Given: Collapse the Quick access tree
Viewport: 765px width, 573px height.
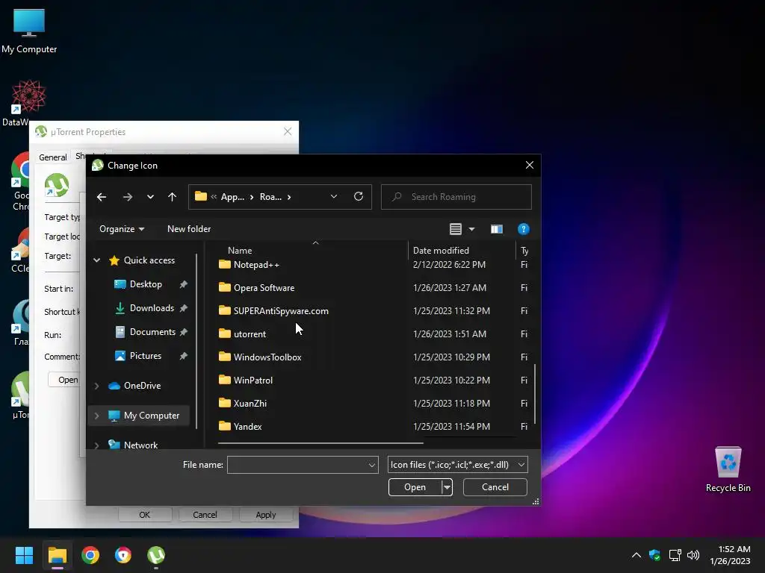Looking at the screenshot, I should (96, 260).
